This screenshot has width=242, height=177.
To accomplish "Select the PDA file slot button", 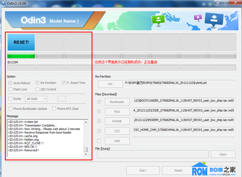I will 117,111.
